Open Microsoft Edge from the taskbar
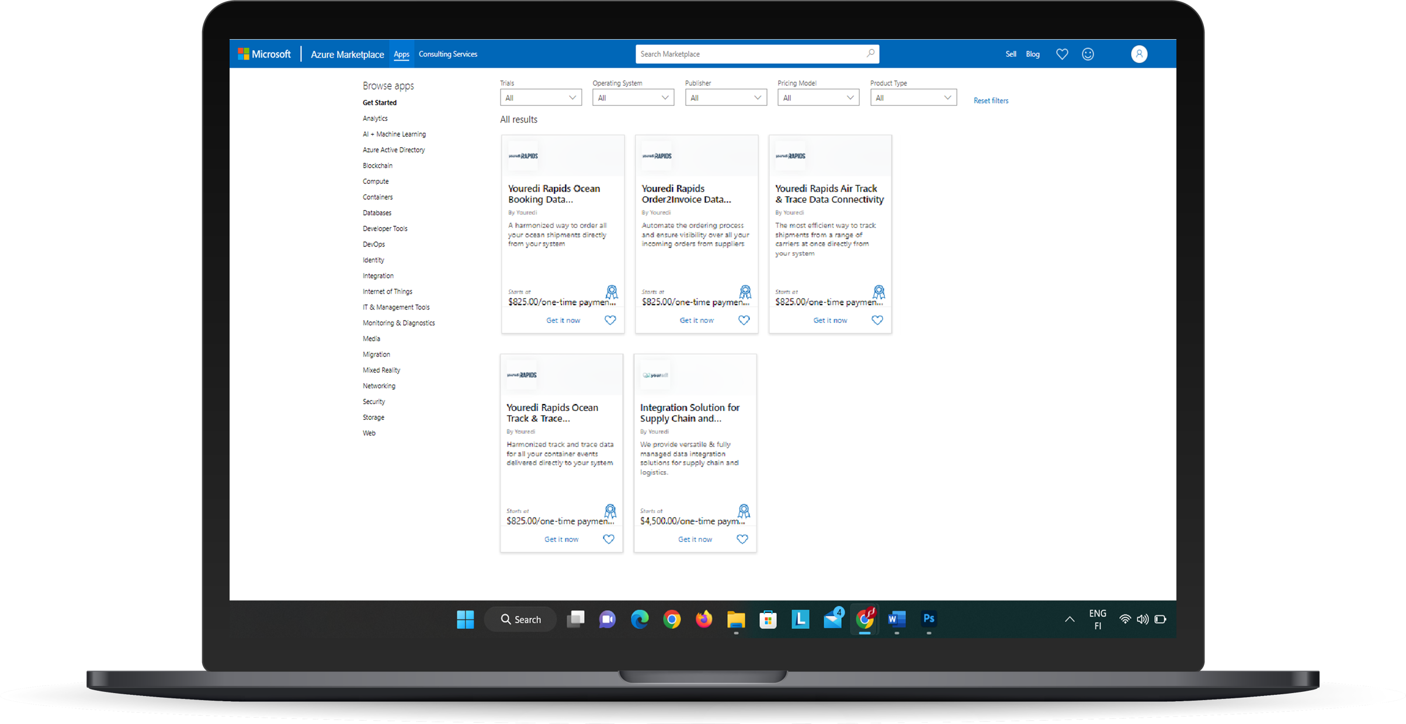1406x724 pixels. point(640,619)
